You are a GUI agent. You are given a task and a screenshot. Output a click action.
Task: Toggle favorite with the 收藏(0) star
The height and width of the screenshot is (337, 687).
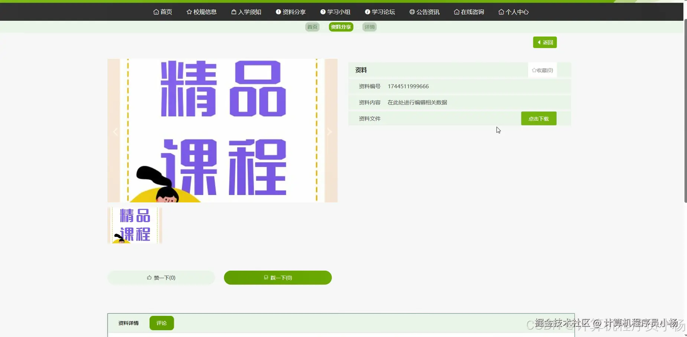[x=542, y=70]
